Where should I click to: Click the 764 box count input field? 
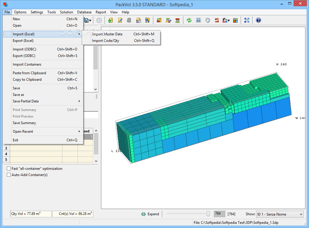click(219, 214)
